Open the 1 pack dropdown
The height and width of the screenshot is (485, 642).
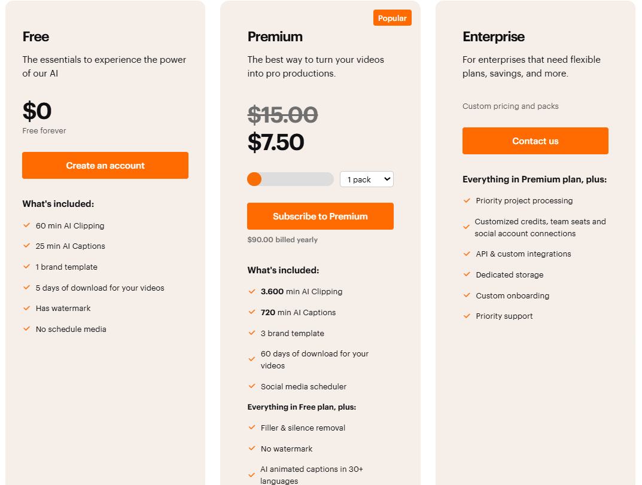click(x=366, y=179)
